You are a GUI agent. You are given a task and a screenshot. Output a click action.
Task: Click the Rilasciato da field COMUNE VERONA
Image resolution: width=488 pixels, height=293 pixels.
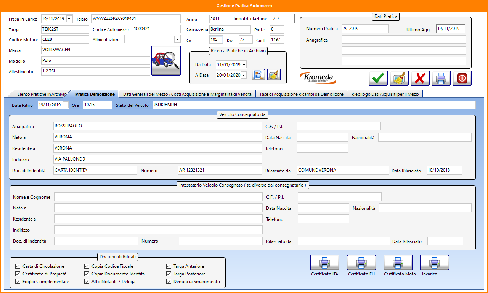(343, 171)
